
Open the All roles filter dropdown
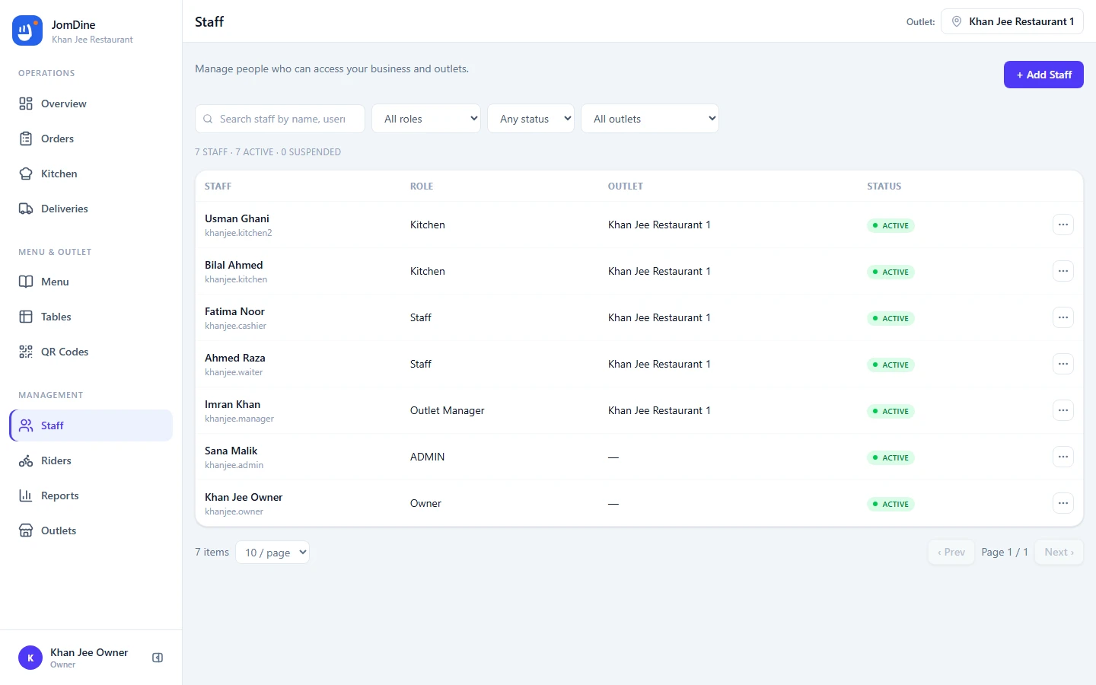click(x=426, y=119)
